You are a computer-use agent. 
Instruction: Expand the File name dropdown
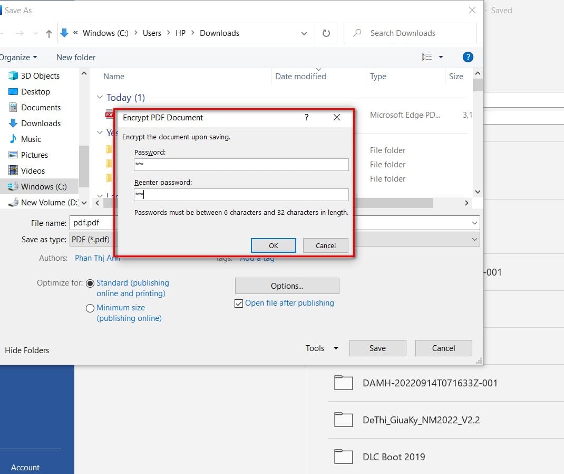click(474, 223)
